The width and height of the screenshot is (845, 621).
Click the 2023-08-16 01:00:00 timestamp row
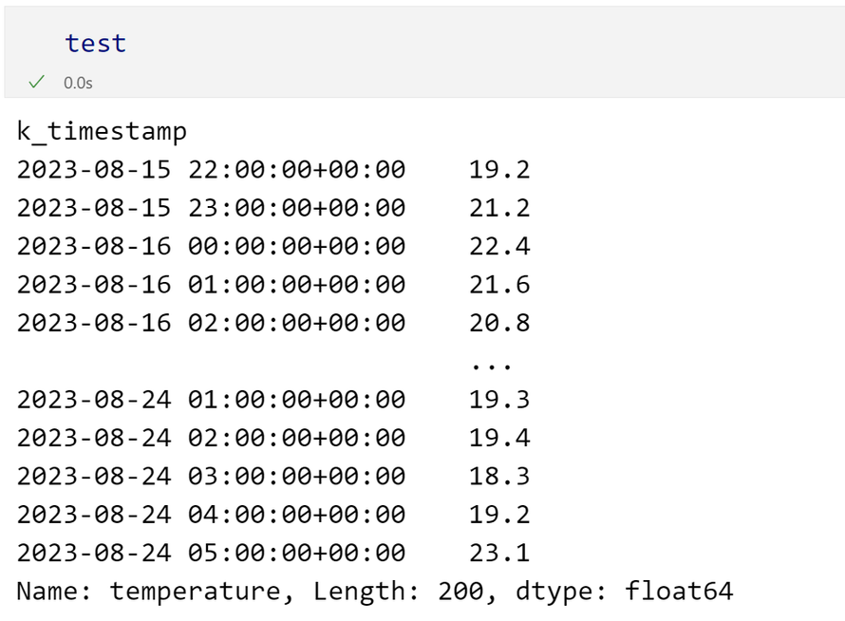211,285
